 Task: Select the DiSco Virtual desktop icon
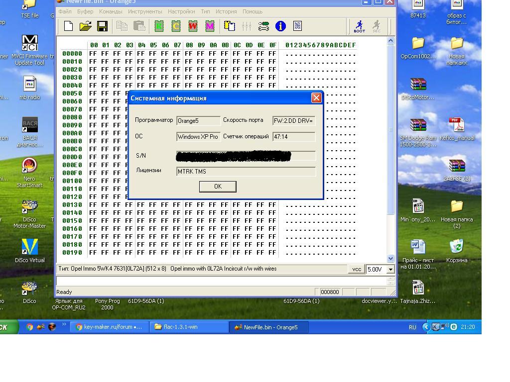pyautogui.click(x=29, y=251)
